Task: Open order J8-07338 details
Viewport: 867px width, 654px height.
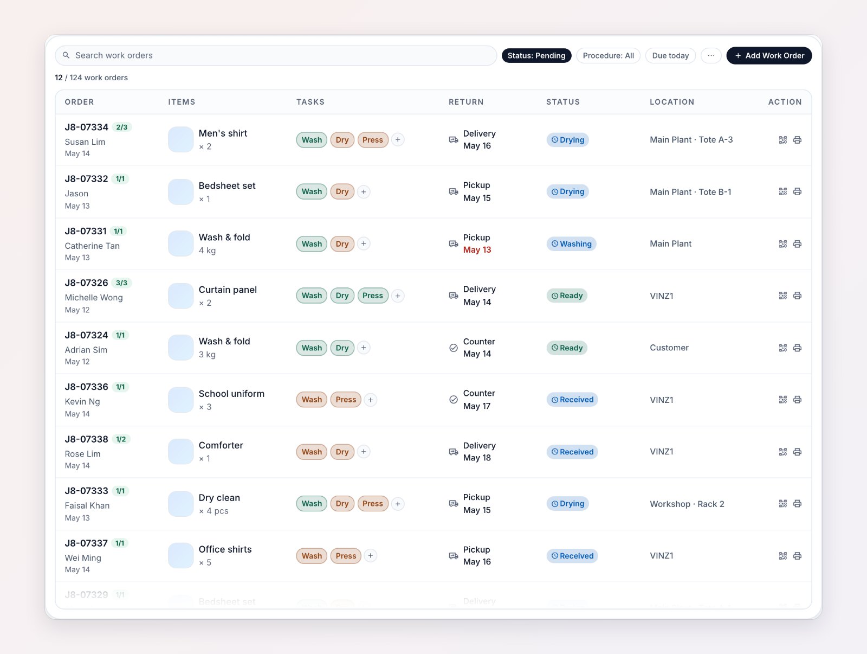Action: 87,439
